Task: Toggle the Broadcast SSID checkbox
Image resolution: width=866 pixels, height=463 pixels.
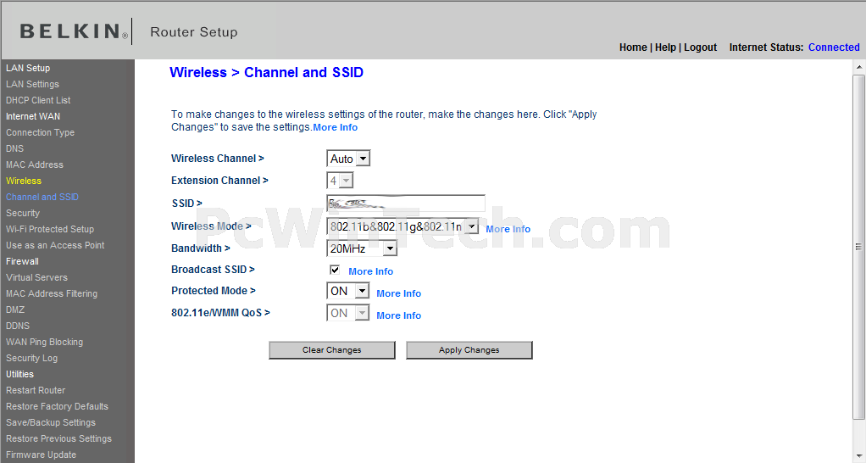Action: click(335, 270)
